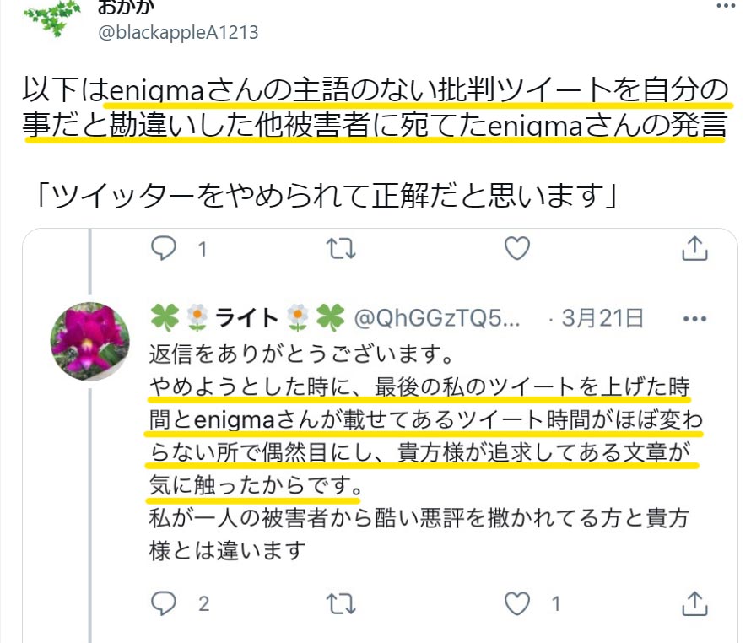
Task: Click the reply count 1 on upper tweet
Action: click(203, 250)
